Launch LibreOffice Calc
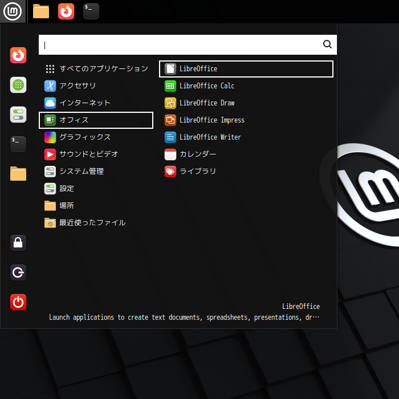This screenshot has height=399, width=399. coord(246,85)
